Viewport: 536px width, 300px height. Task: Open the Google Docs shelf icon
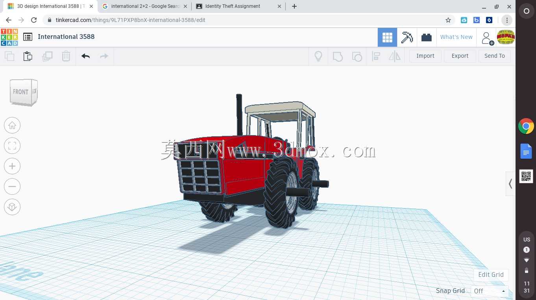[x=526, y=151]
